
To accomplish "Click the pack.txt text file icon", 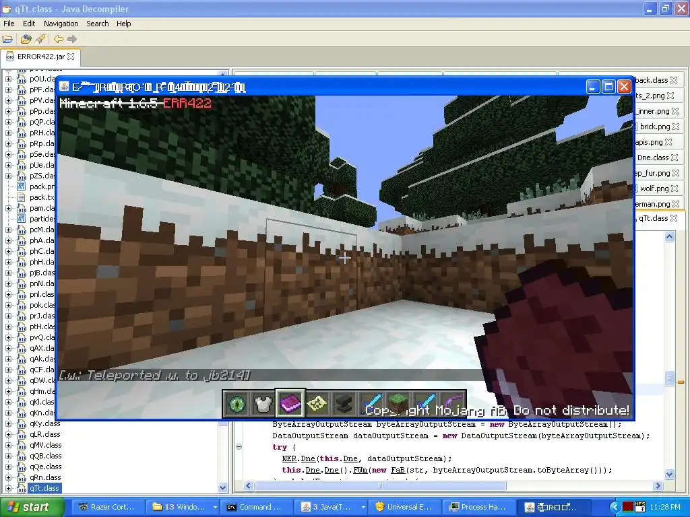I will pyautogui.click(x=21, y=197).
